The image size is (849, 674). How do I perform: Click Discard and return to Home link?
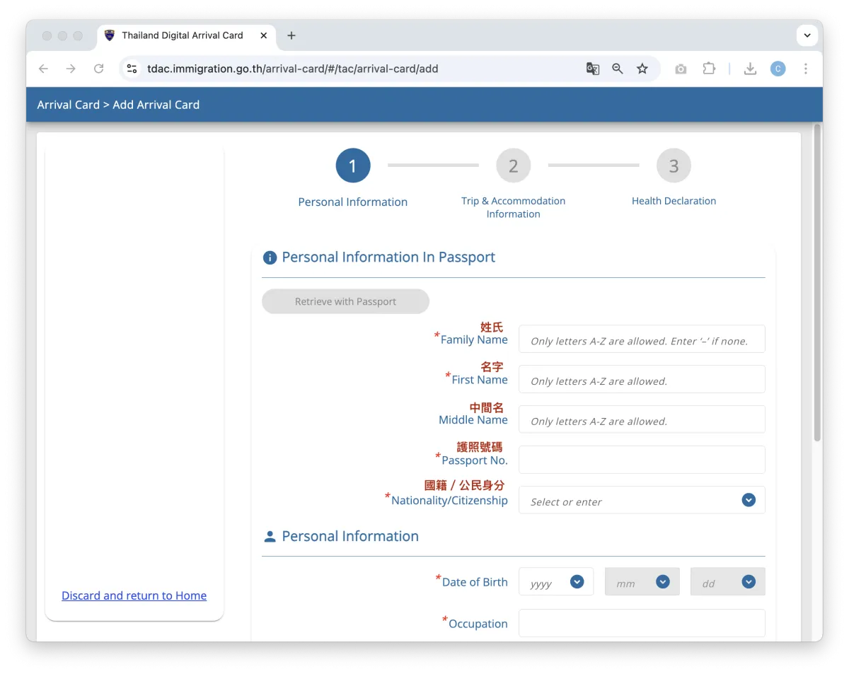click(x=134, y=595)
